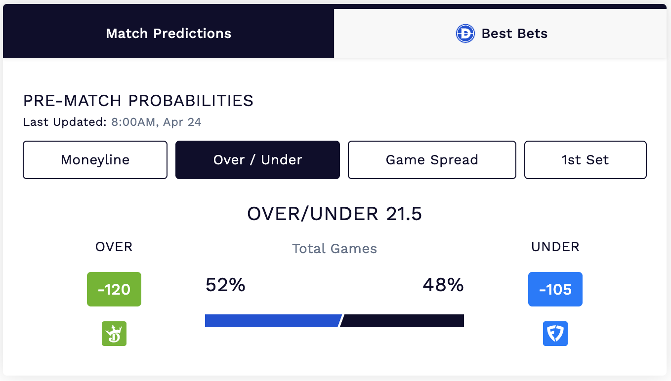
Task: Switch to the Best Bets tab
Action: pos(502,34)
